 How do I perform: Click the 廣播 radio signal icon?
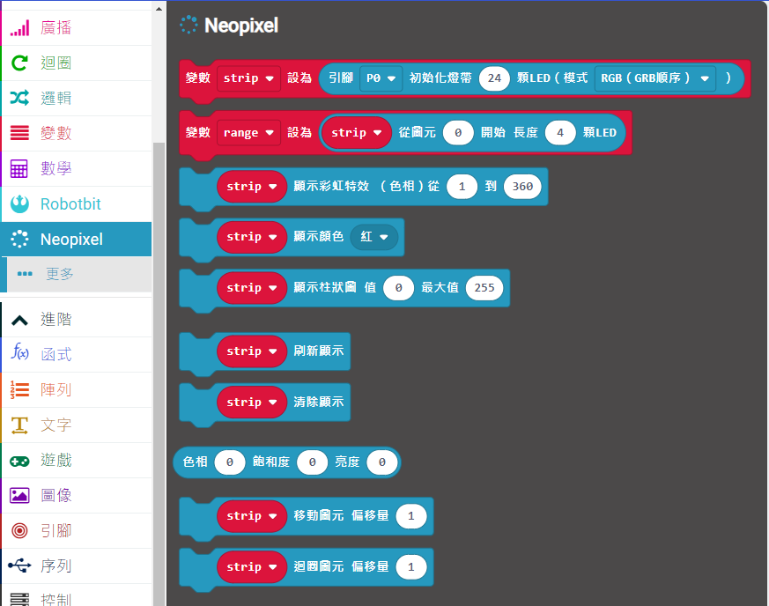19,28
